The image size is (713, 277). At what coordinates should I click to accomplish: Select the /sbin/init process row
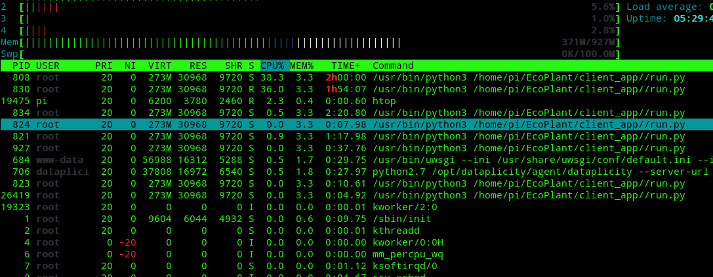coord(357,219)
